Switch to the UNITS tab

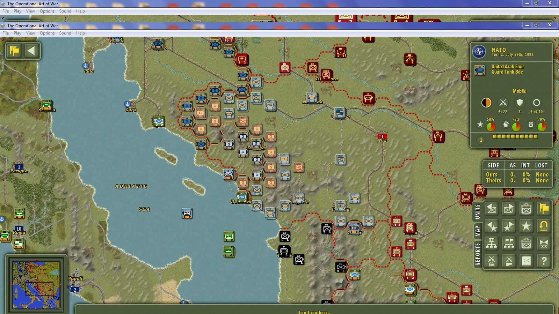point(478,211)
